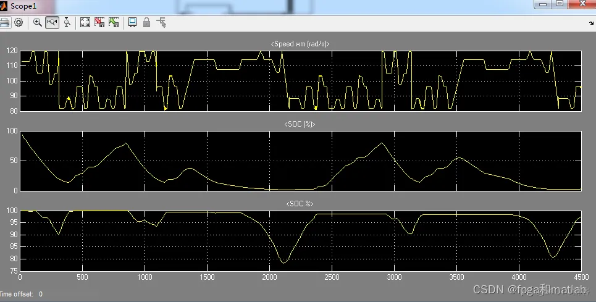Close the Scope1 window
The width and height of the screenshot is (596, 302).
tap(582, 4)
